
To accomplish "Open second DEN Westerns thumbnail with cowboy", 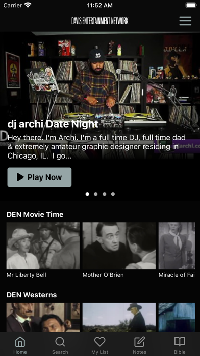I will point(119,318).
